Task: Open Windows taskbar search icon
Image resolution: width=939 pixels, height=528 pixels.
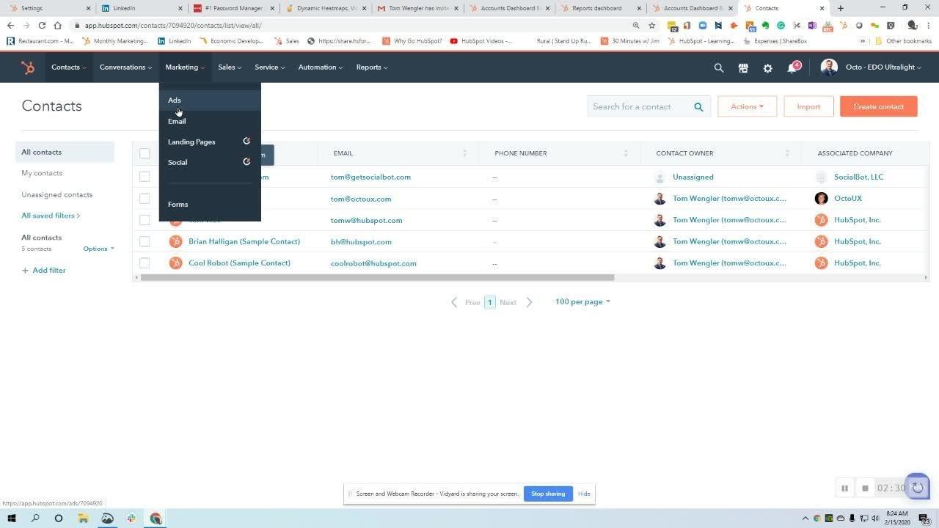Action: (x=34, y=518)
